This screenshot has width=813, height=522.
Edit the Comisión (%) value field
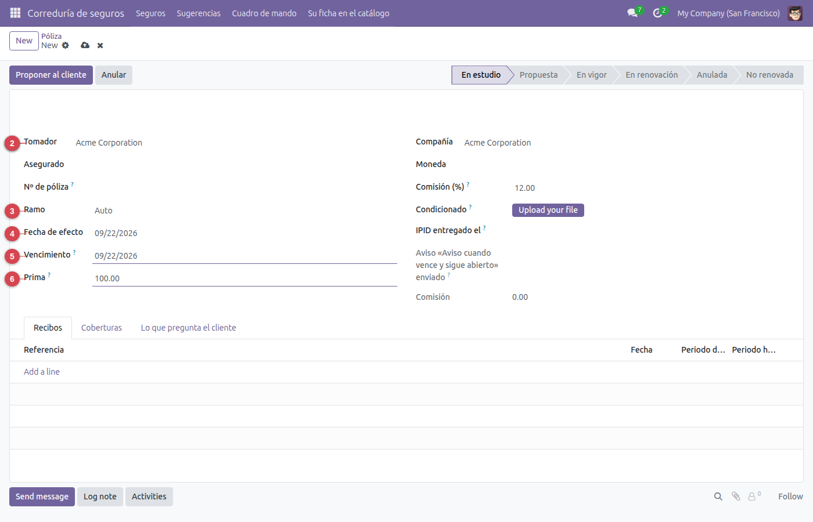coord(650,188)
